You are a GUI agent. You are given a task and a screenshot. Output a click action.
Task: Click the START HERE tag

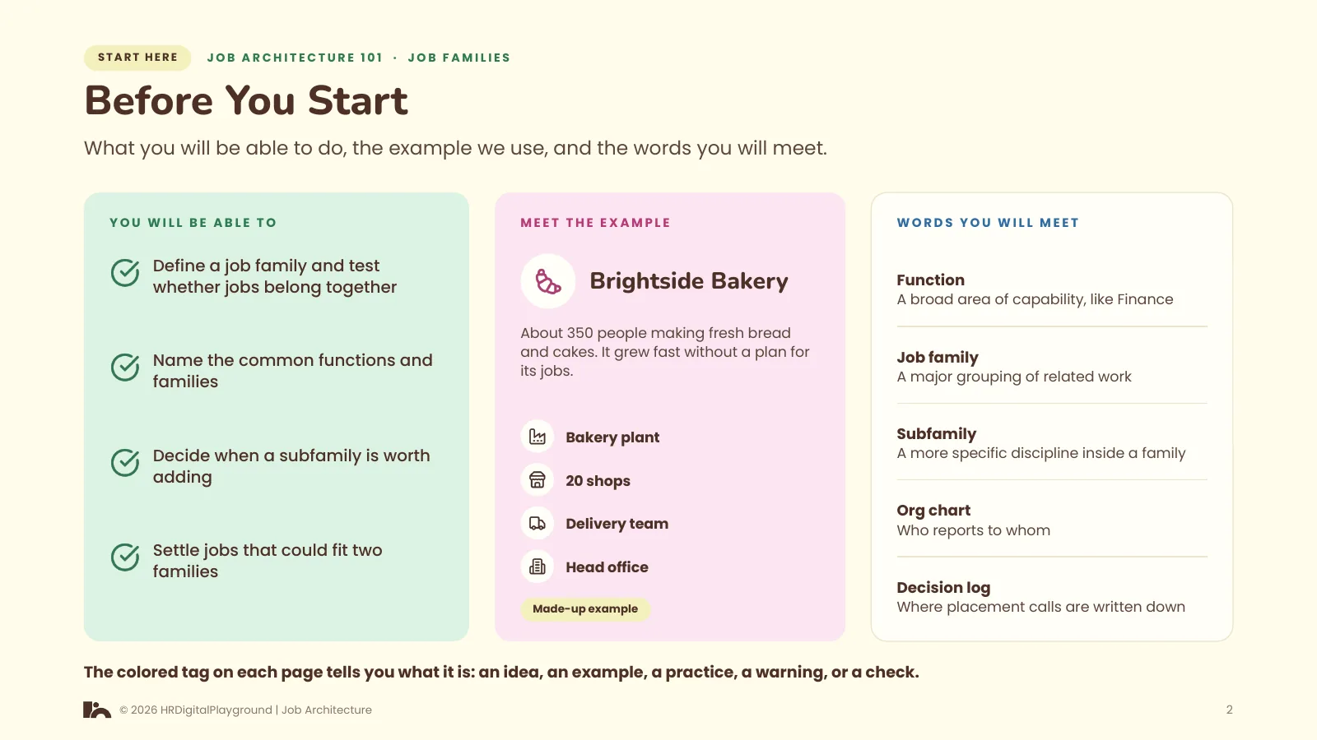(137, 58)
